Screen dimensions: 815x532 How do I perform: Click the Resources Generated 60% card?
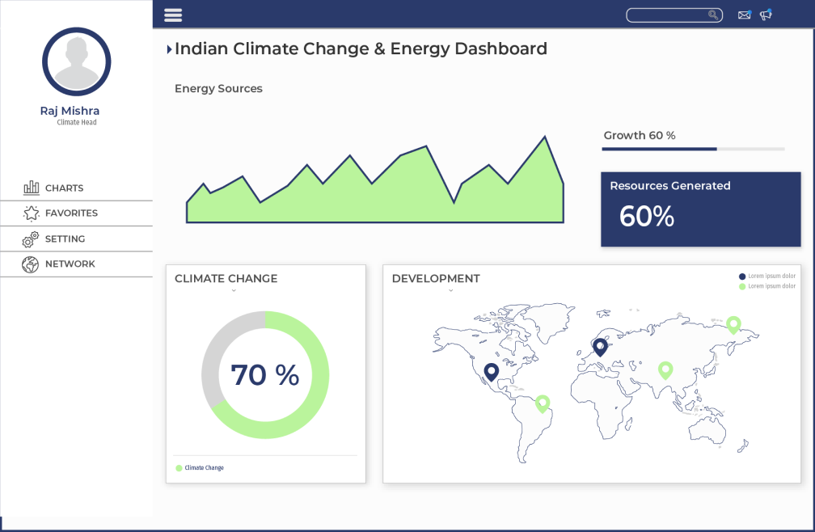click(x=700, y=209)
